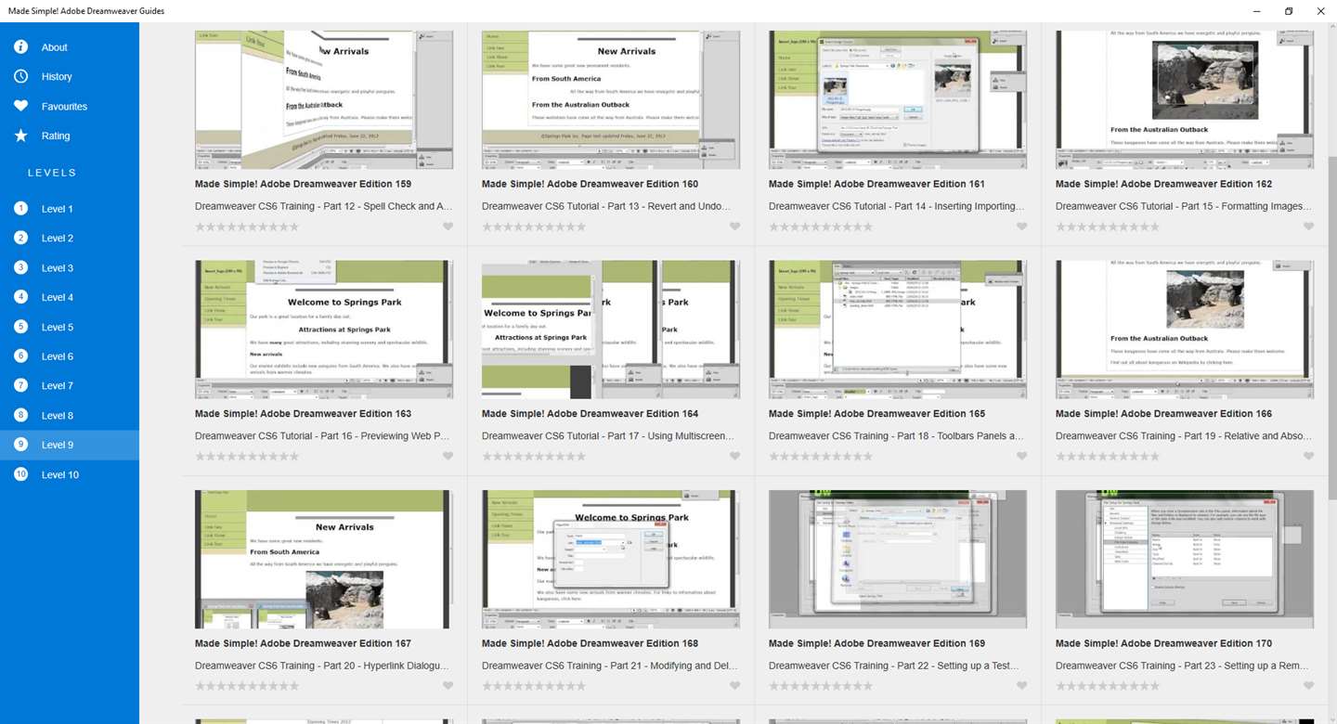Open the Edition 164 Multiscreen thumbnail
The height and width of the screenshot is (724, 1337).
[x=611, y=330]
